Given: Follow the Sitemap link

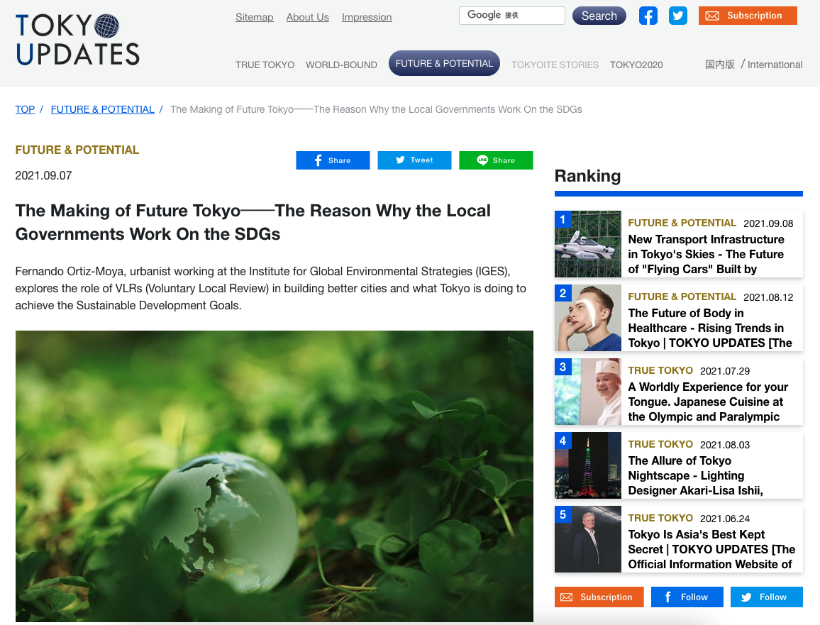Looking at the screenshot, I should click(x=254, y=17).
